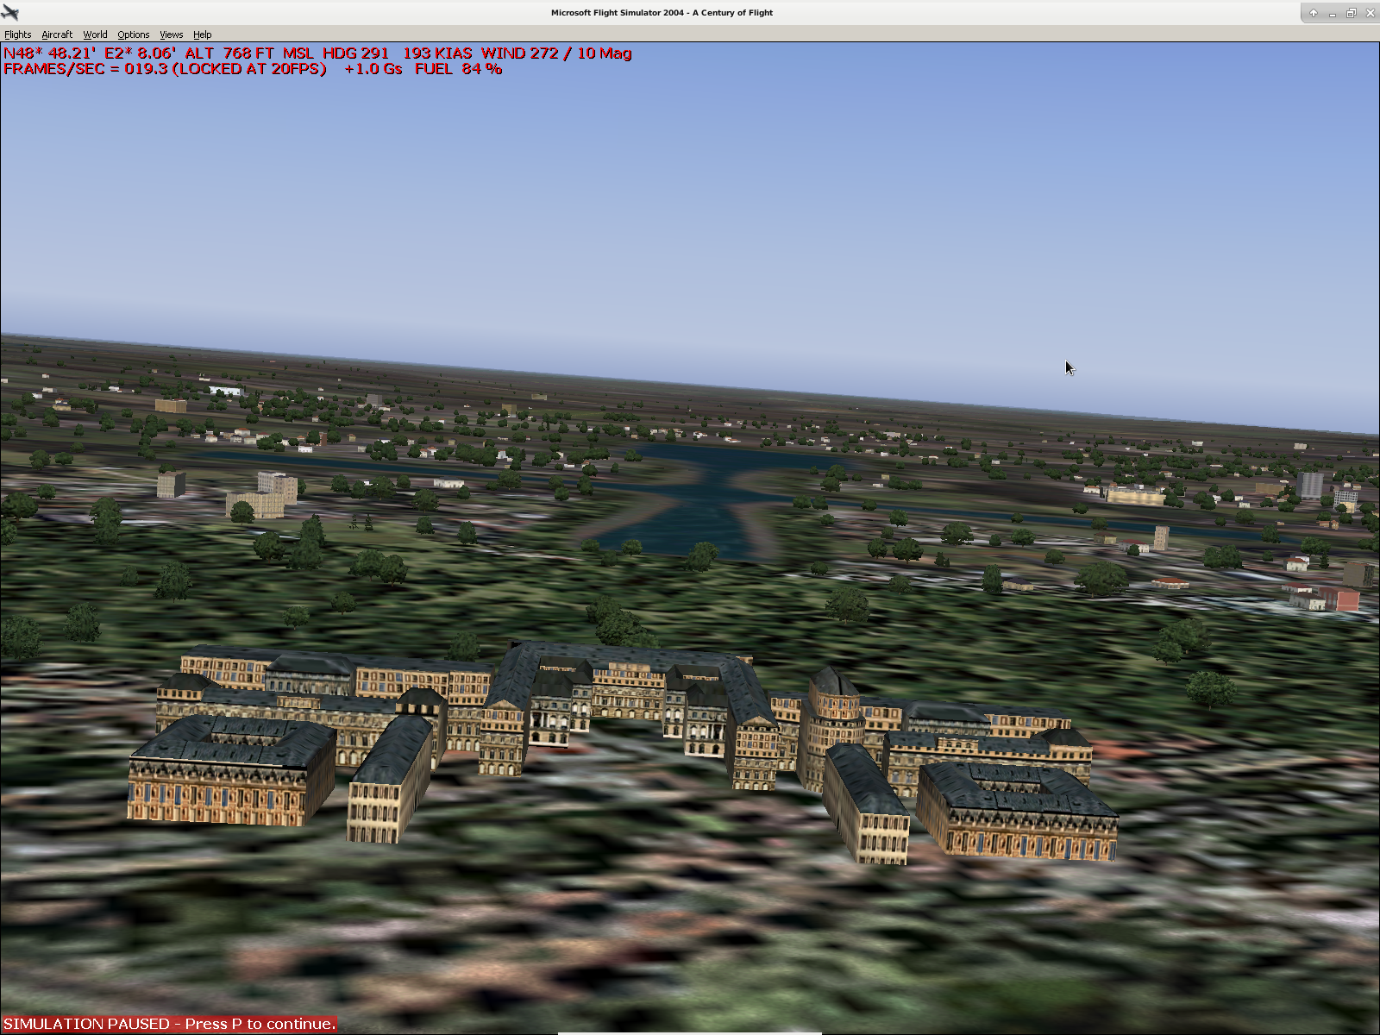Screen dimensions: 1380x1035
Task: Expand the Options menu
Action: pyautogui.click(x=133, y=34)
